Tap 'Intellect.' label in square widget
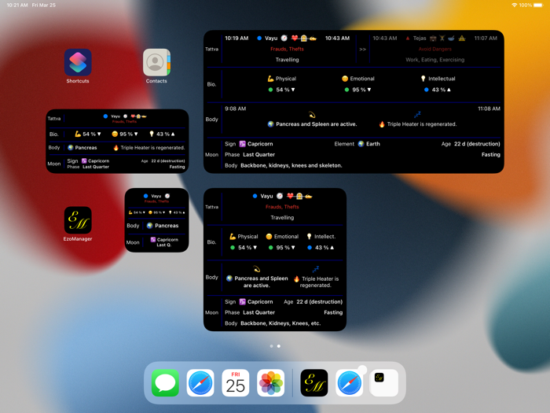This screenshot has height=413, width=550. 324,236
